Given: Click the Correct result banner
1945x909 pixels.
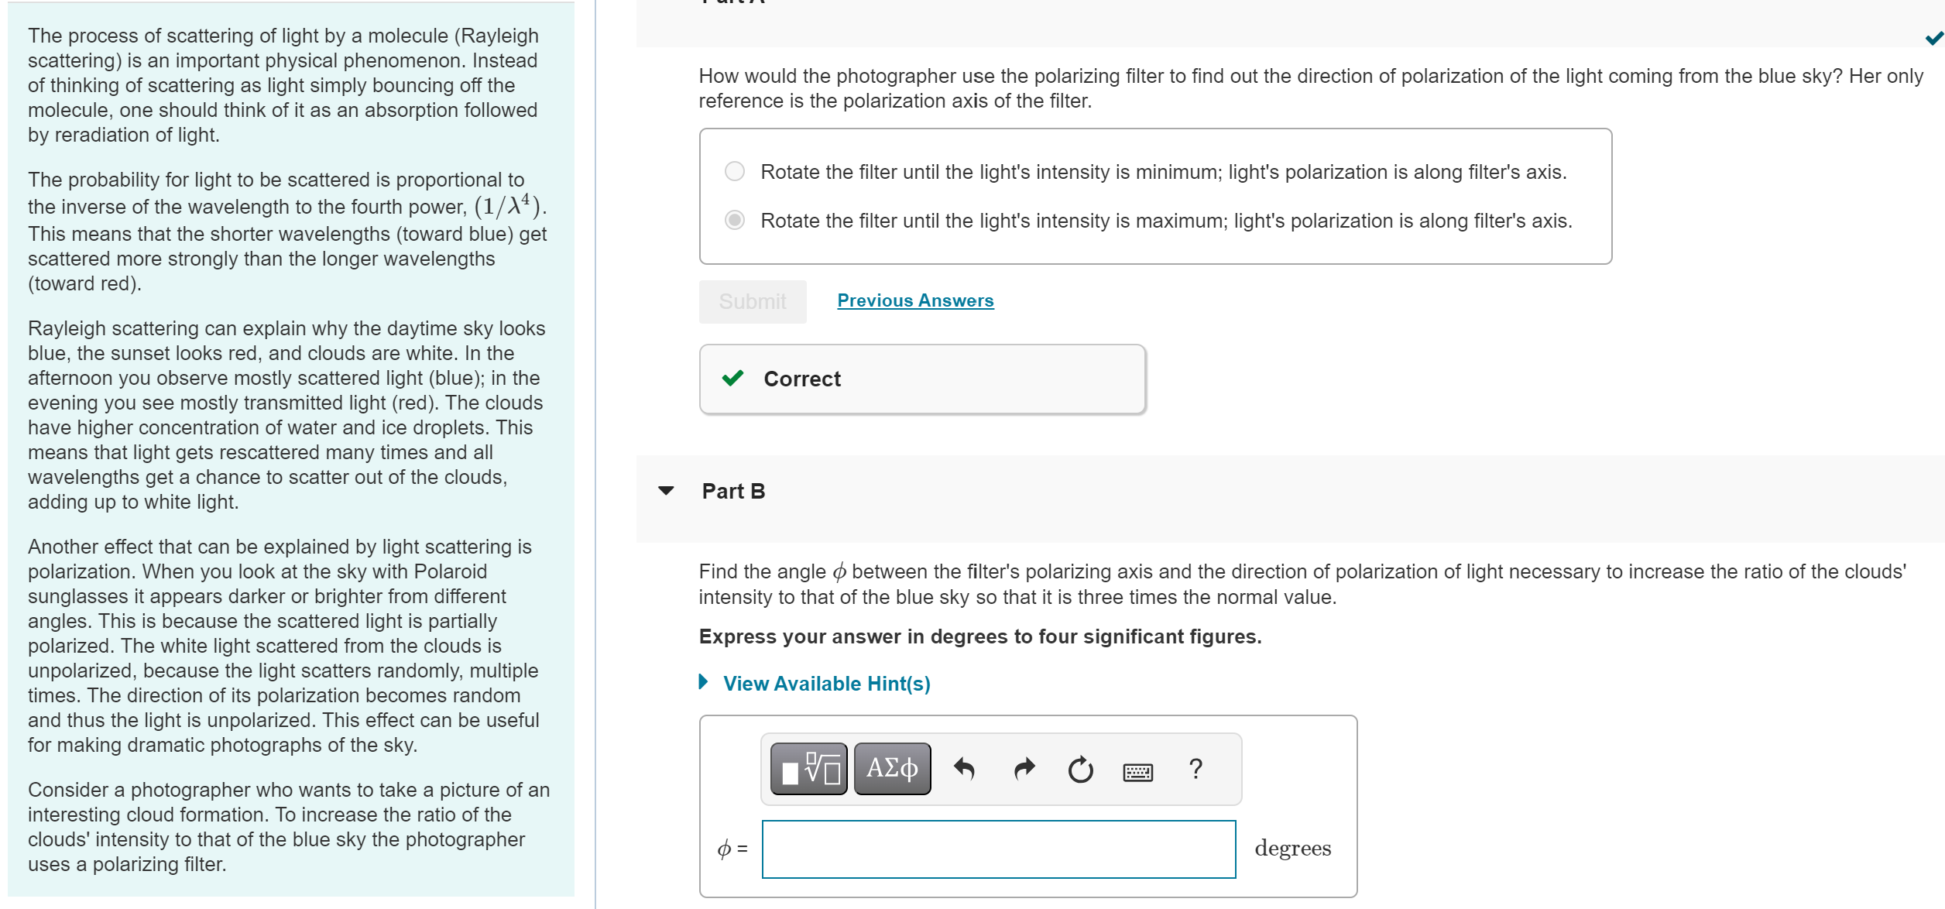Looking at the screenshot, I should pos(920,379).
